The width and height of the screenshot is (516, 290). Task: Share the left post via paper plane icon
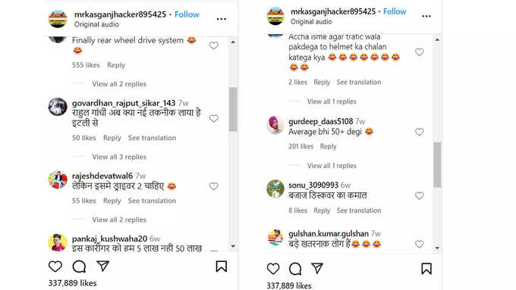point(102,266)
